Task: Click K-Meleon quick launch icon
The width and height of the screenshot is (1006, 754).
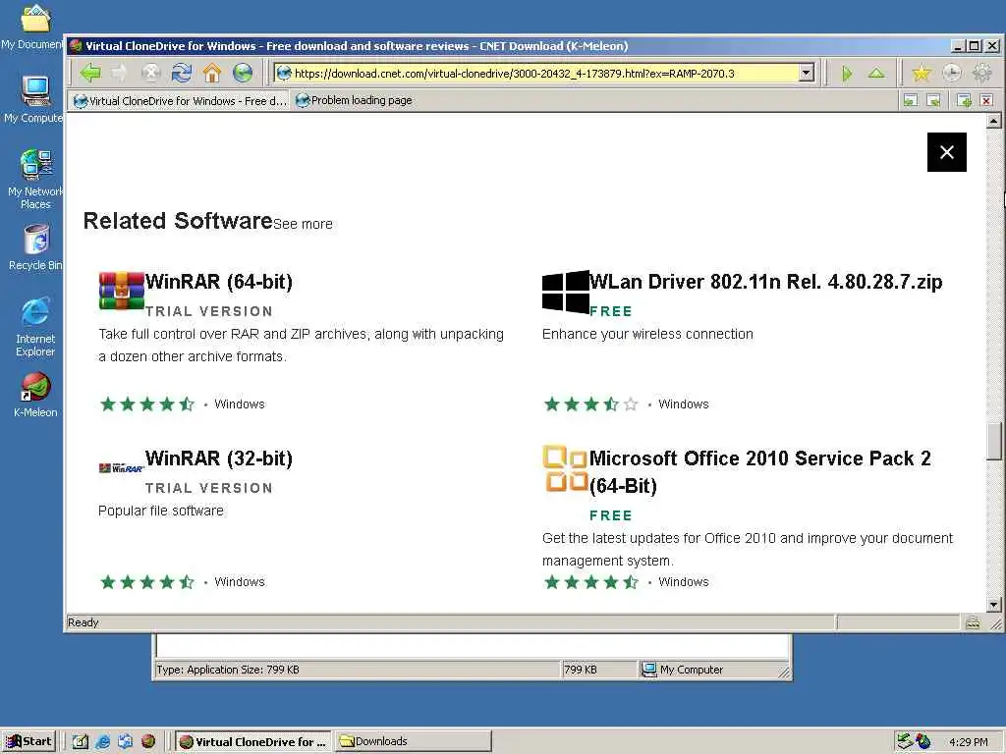Action: pos(147,741)
